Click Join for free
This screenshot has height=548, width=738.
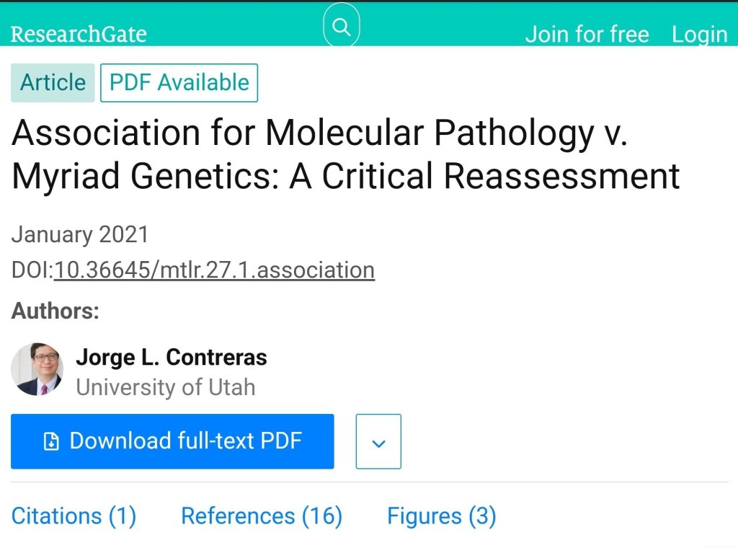pos(587,34)
